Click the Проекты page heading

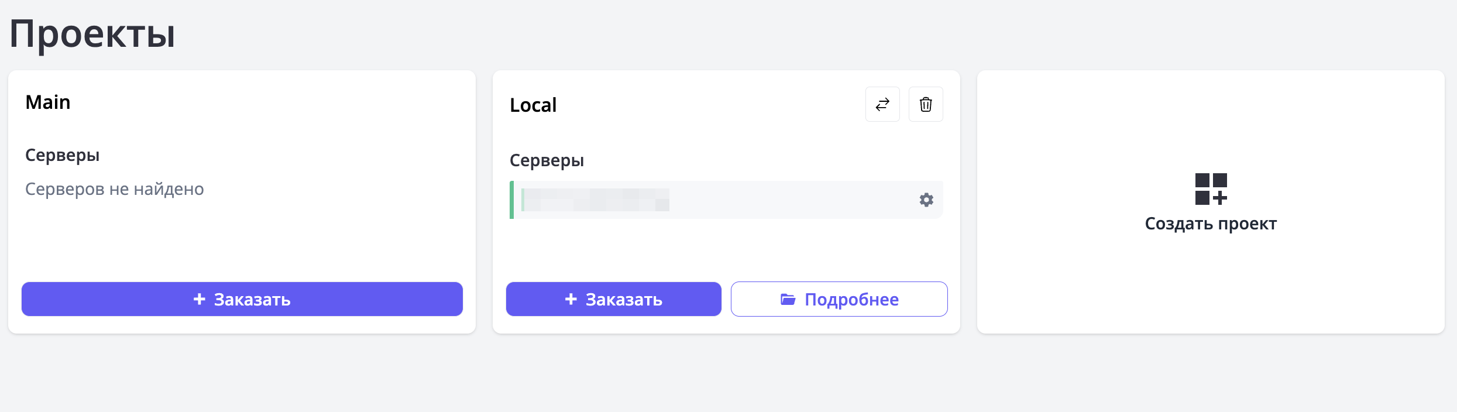[92, 33]
